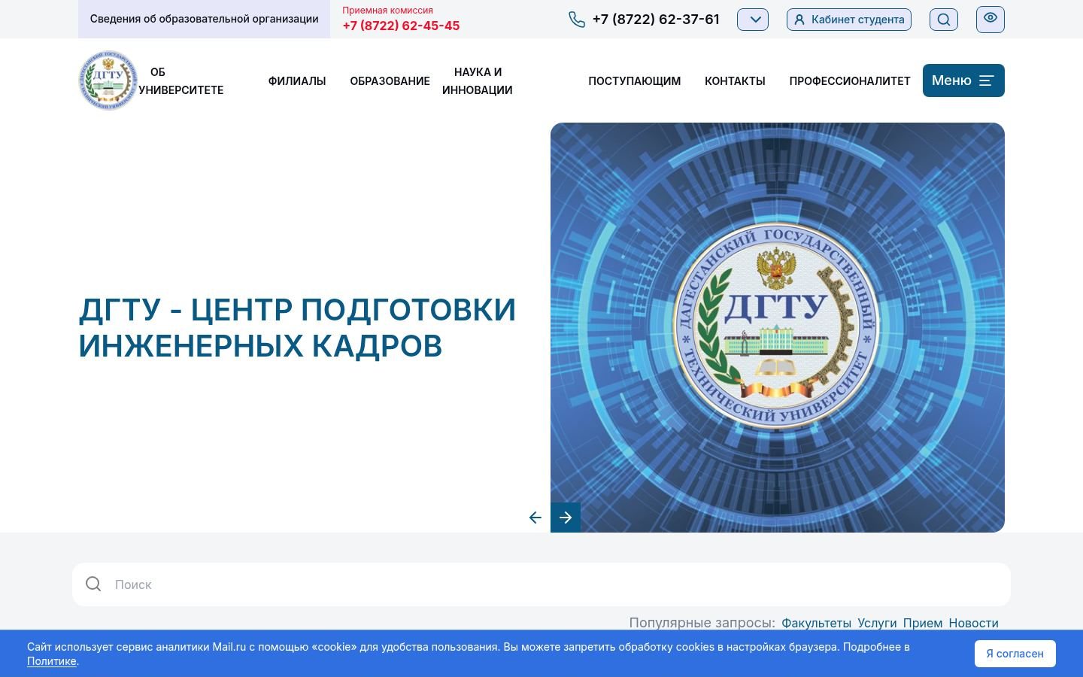Go to next slide arrow
The height and width of the screenshot is (677, 1083).
566,518
